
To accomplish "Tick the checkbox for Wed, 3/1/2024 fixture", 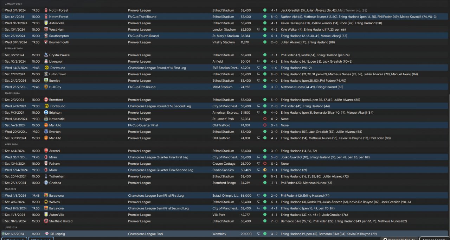I will (3, 11).
